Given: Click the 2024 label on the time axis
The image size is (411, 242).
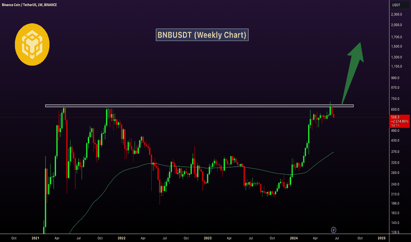Looking at the screenshot, I should pos(294,238).
